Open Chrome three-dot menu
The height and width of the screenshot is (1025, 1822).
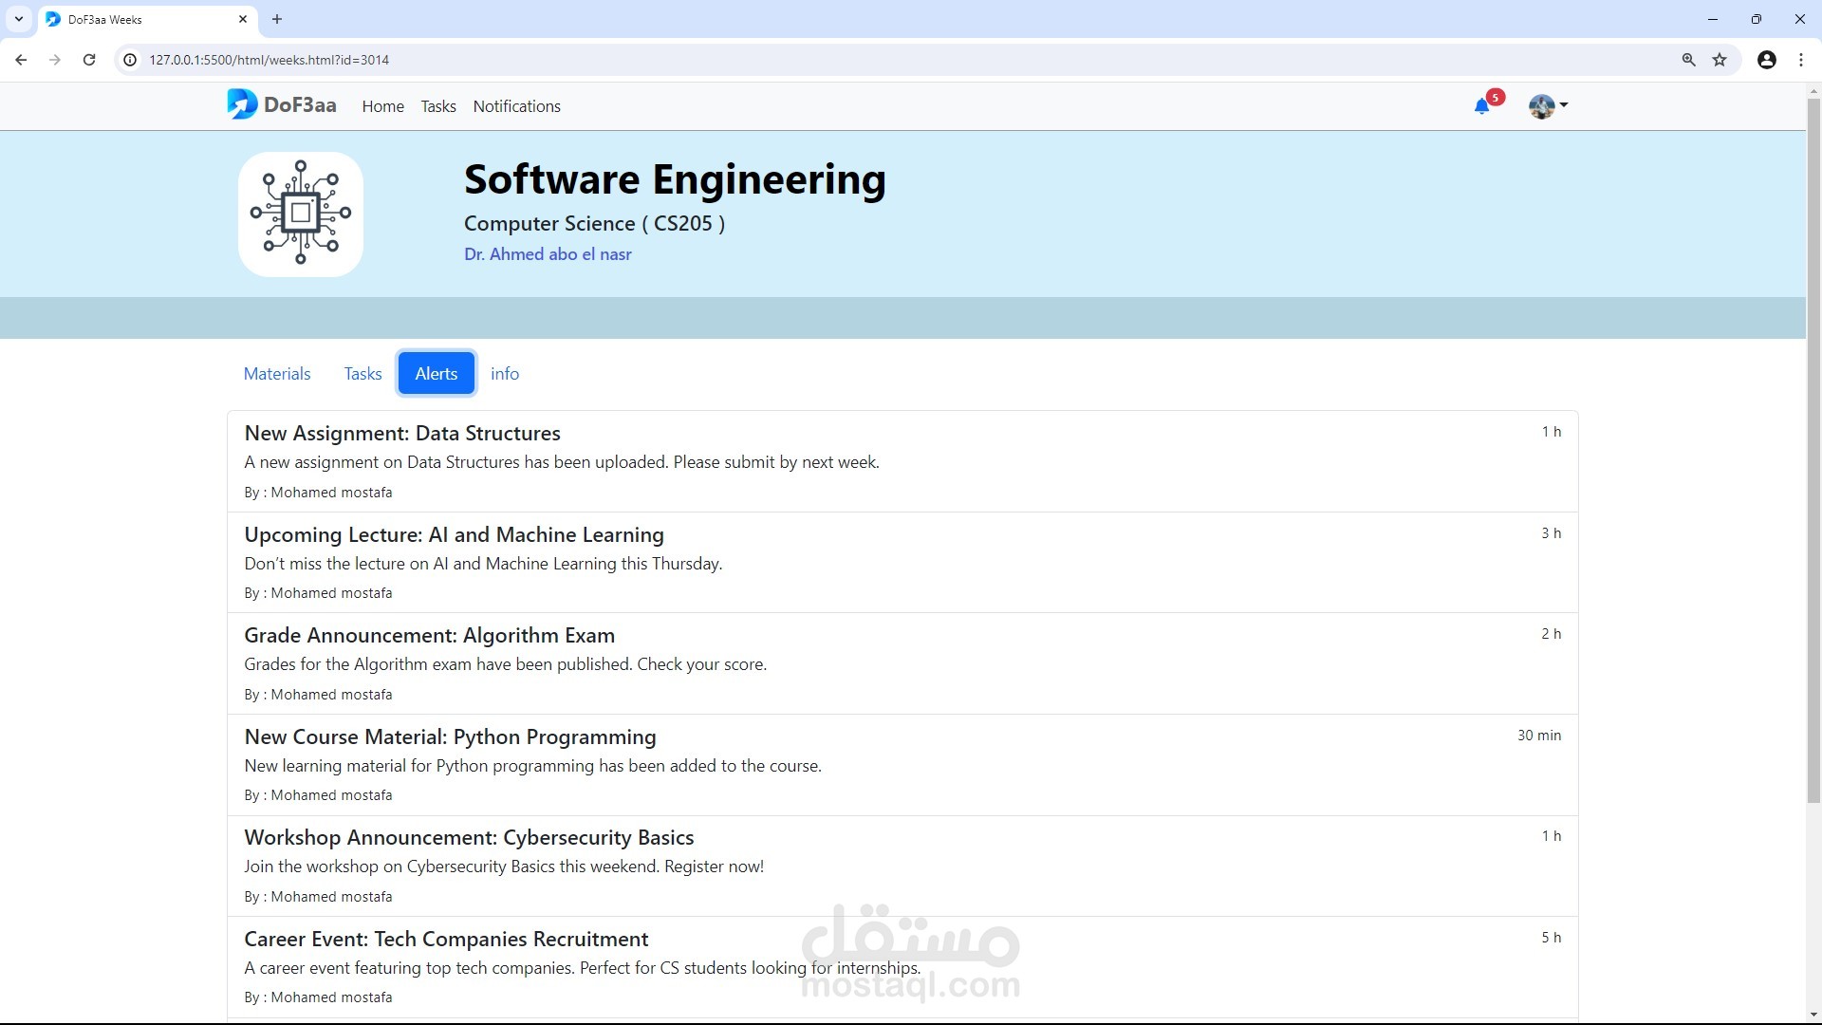tap(1801, 60)
